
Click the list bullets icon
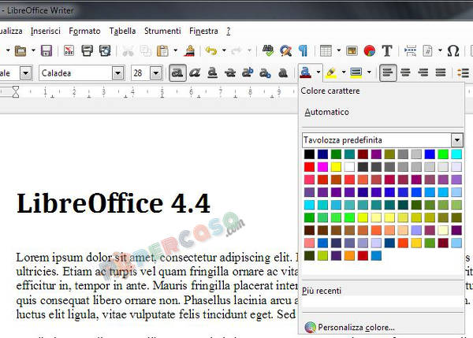tap(463, 72)
